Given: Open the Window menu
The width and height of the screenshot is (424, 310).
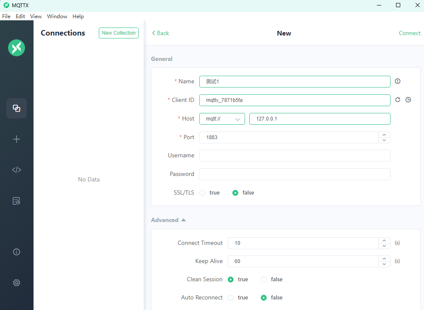Looking at the screenshot, I should 57,16.
